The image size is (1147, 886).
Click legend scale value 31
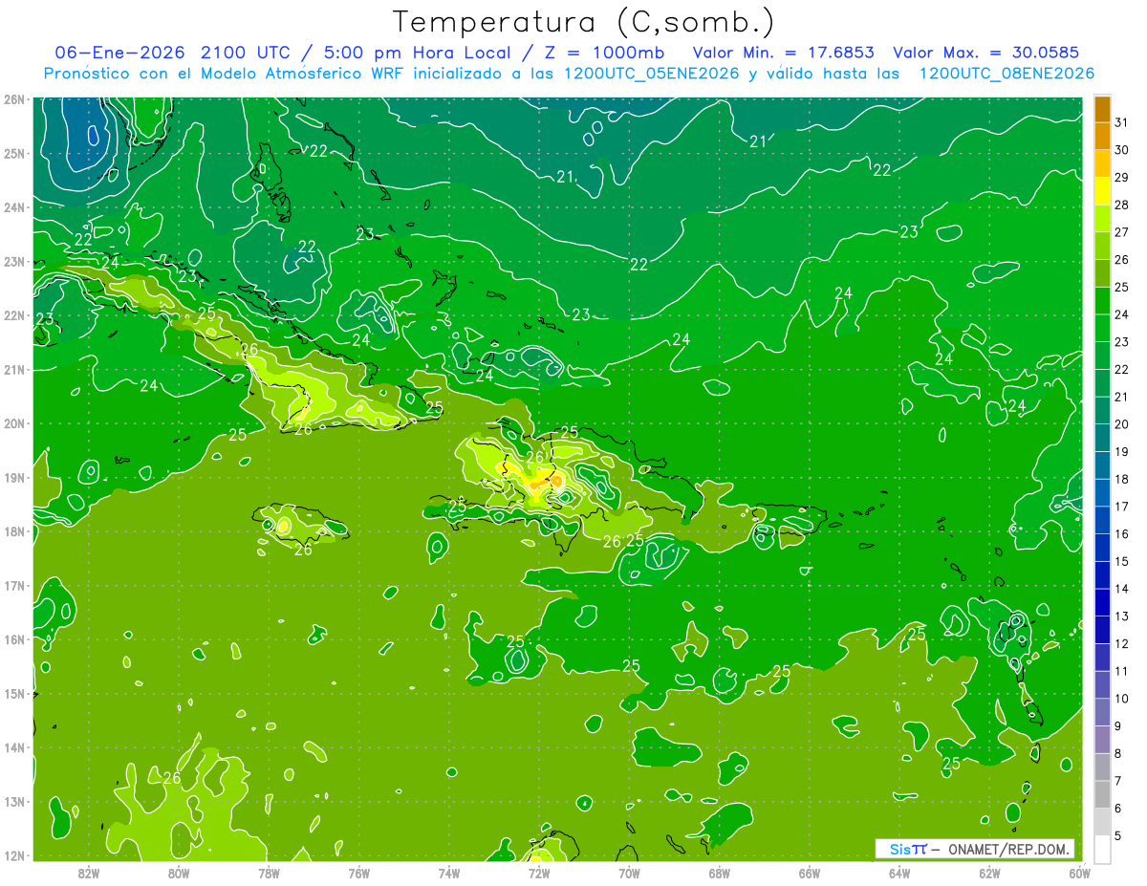[1121, 122]
